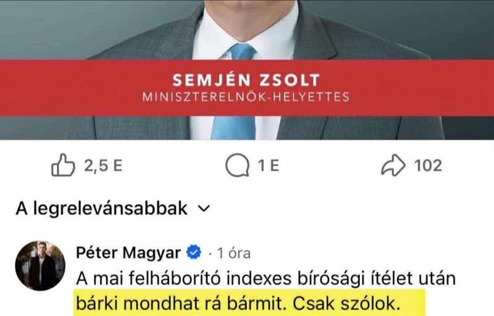This screenshot has height=316, width=494.
Task: Click the SEMJÉN ZSOLT name on red banner
Action: (x=246, y=80)
